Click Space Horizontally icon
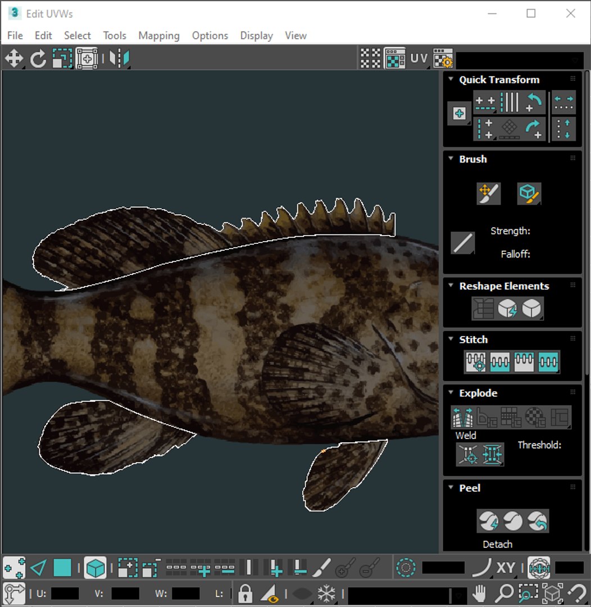 click(563, 102)
